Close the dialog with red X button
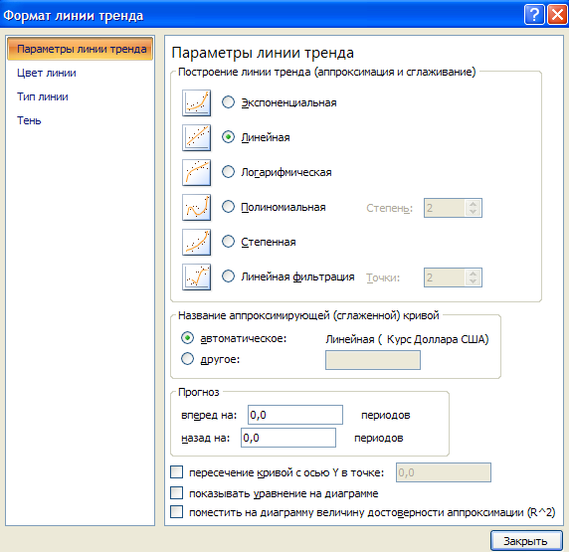 (x=557, y=15)
